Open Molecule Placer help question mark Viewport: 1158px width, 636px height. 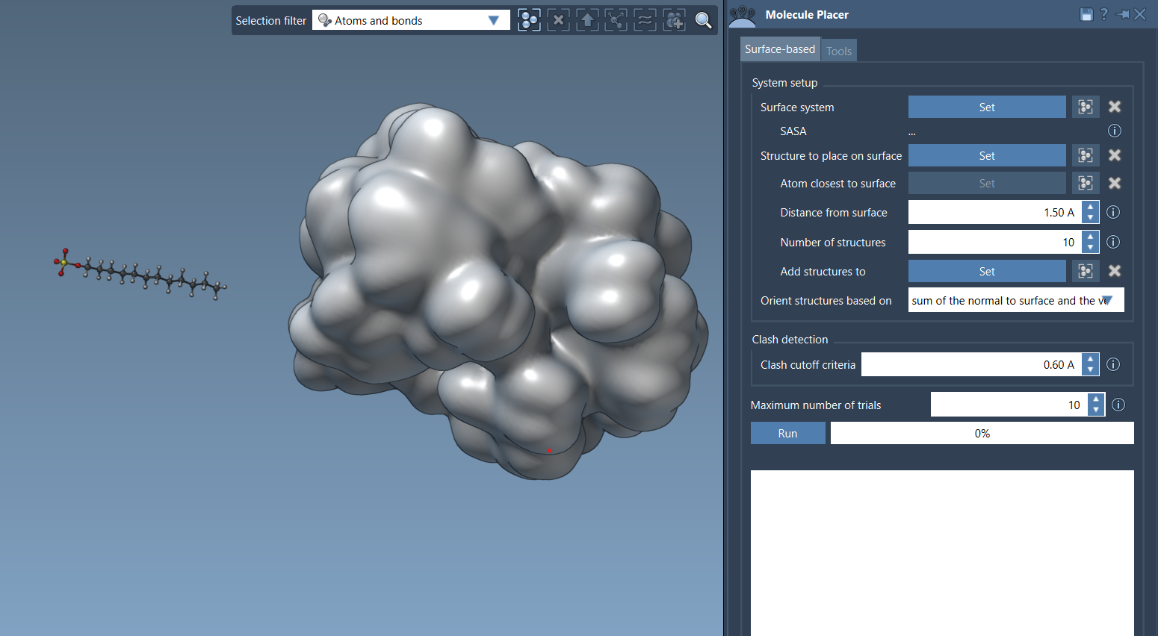[x=1103, y=14]
